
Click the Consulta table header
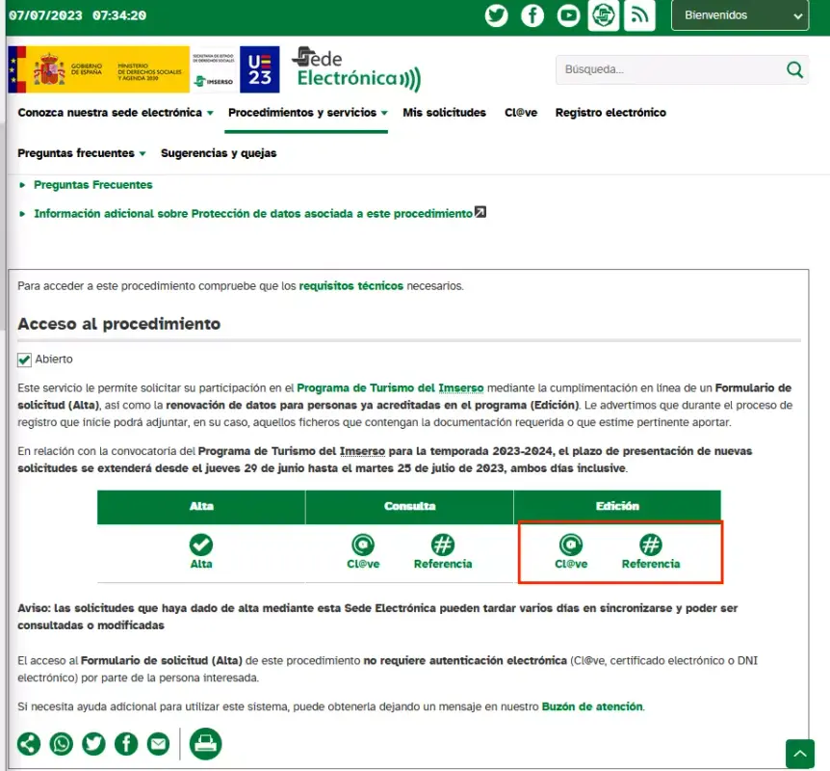pos(410,507)
